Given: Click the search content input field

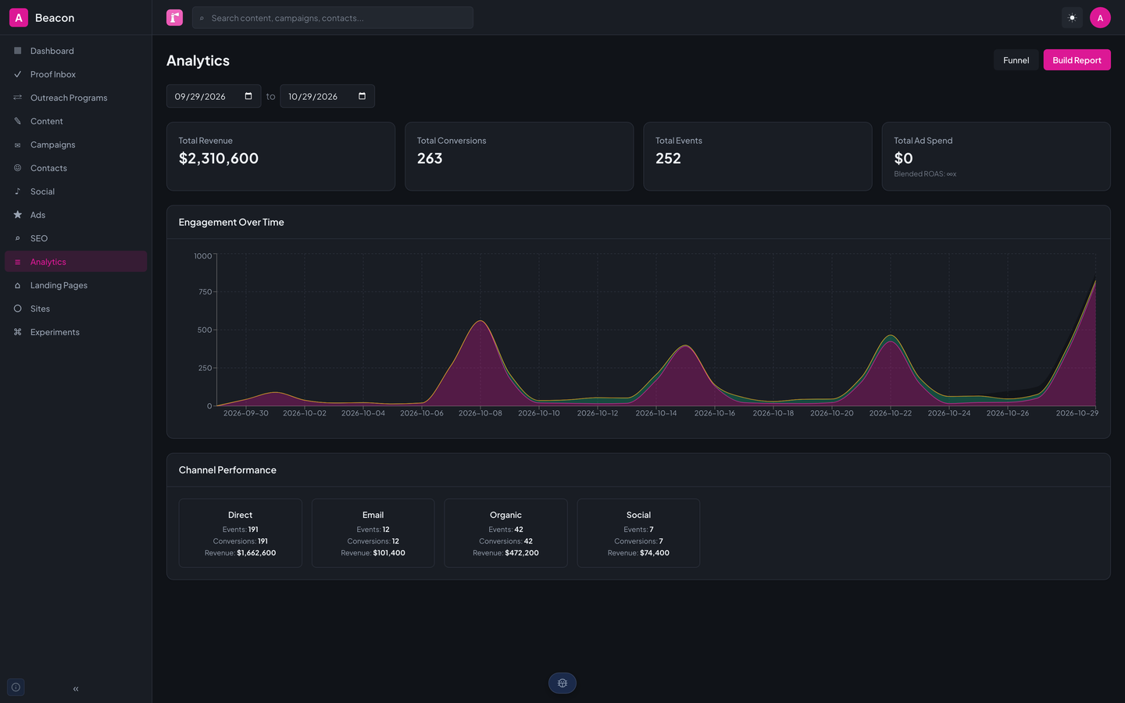Looking at the screenshot, I should [x=333, y=18].
